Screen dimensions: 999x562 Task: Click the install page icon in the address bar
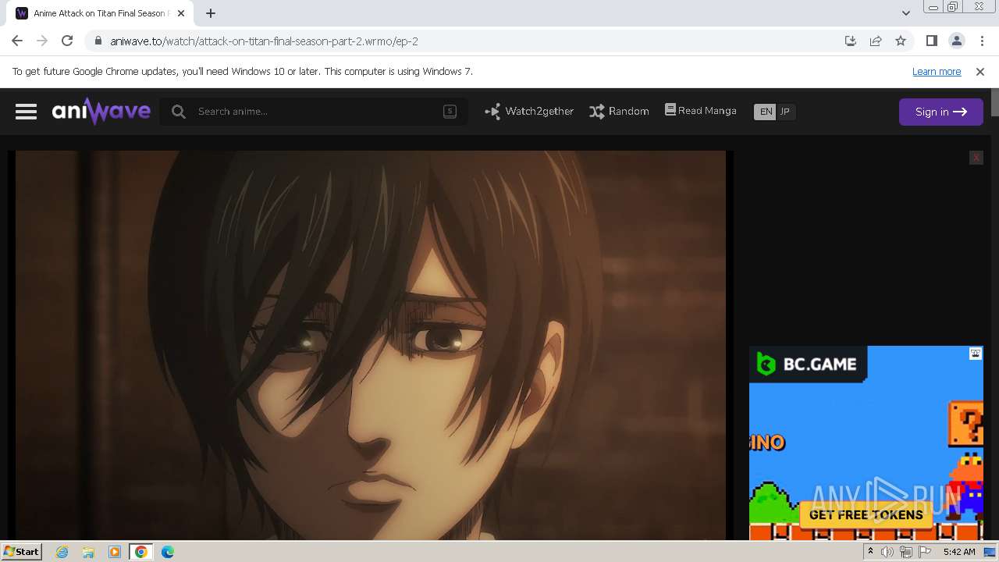pyautogui.click(x=851, y=41)
